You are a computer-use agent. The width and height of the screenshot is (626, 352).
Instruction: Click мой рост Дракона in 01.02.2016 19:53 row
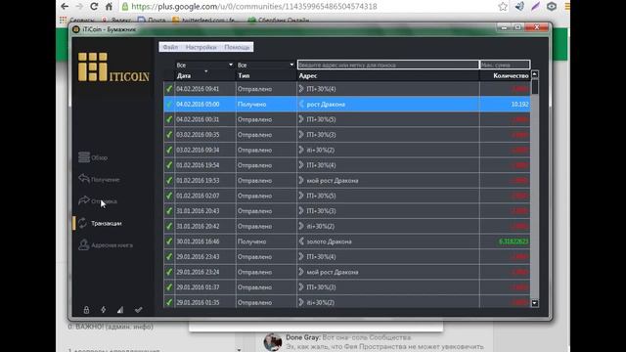coord(333,180)
